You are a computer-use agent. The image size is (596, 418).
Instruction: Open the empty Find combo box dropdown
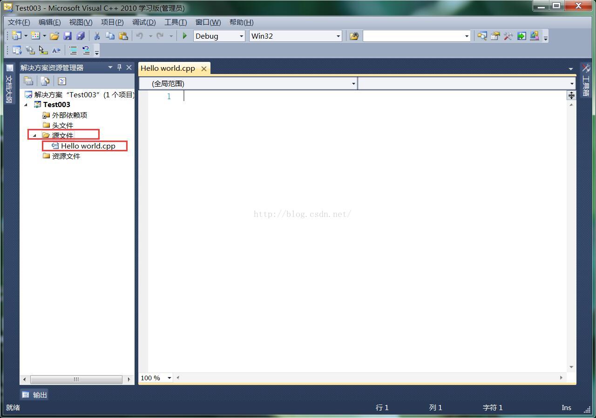click(x=467, y=36)
